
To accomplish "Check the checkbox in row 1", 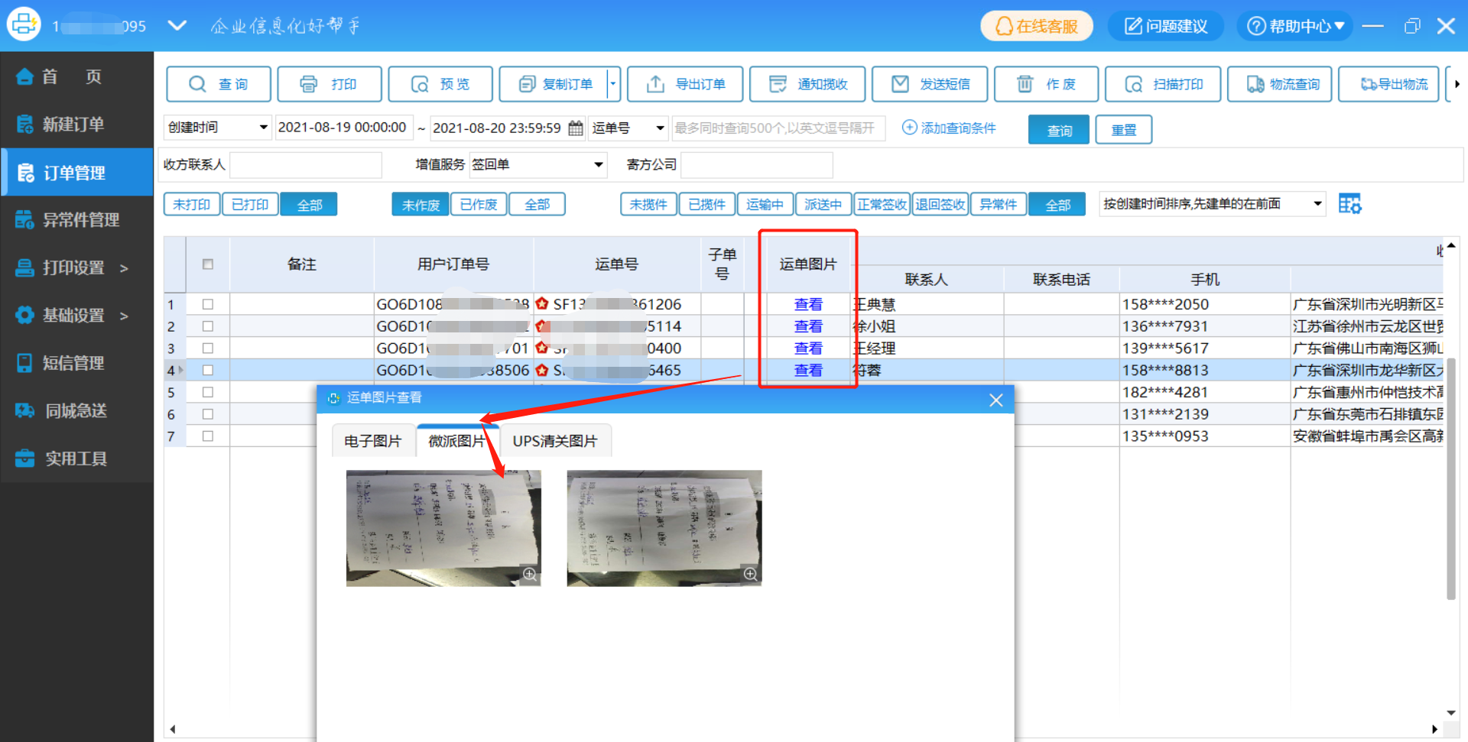I will 207,304.
